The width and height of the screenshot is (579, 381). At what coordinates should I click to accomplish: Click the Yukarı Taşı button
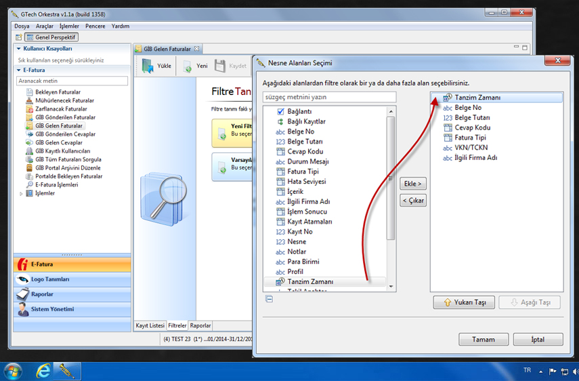[464, 302]
